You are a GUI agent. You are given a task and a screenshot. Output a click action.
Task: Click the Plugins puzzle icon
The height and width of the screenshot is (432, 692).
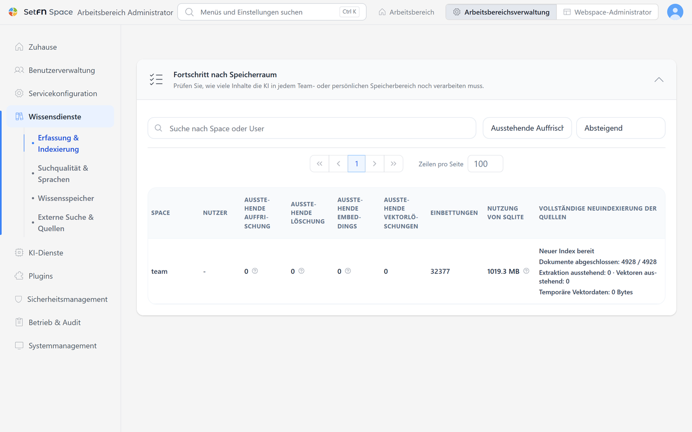coord(19,276)
